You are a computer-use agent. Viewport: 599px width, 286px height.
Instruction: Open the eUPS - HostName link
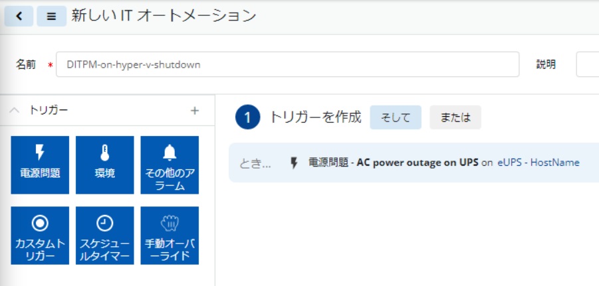[539, 163]
